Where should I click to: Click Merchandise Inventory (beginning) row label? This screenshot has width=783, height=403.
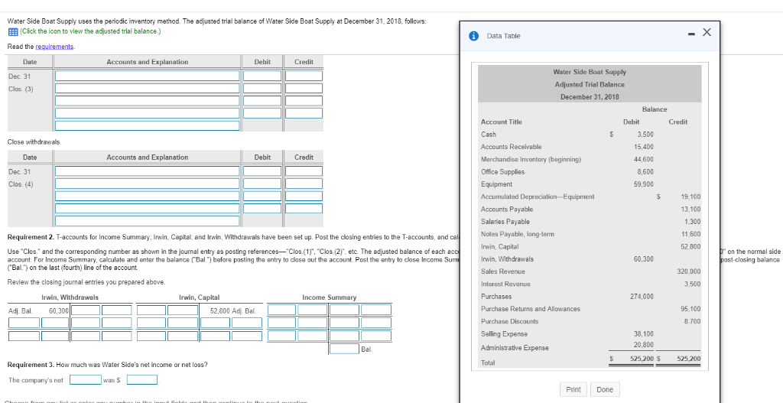pos(531,159)
